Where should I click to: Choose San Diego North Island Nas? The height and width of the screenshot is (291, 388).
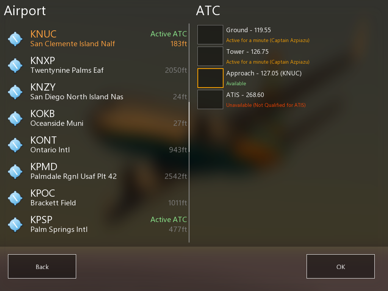(x=97, y=92)
